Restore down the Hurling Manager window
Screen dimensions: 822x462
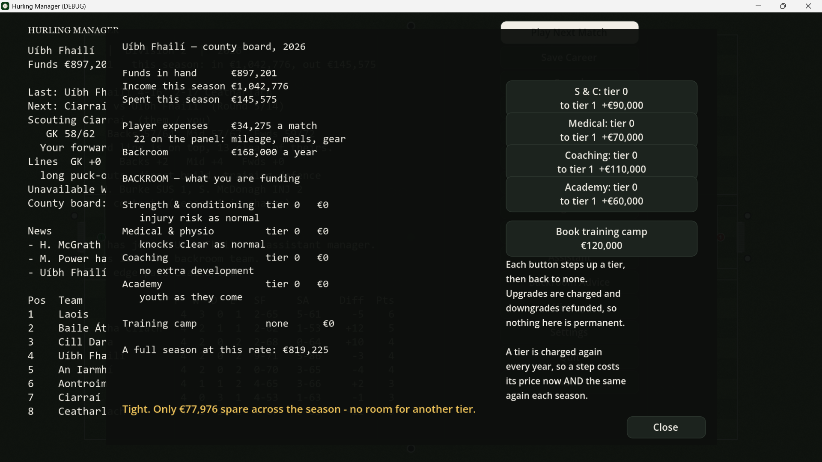click(783, 6)
